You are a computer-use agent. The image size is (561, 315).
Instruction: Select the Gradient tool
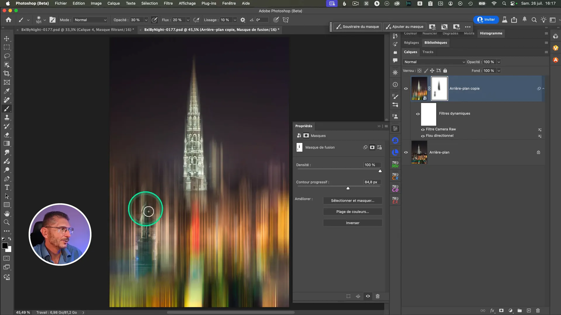tap(7, 143)
